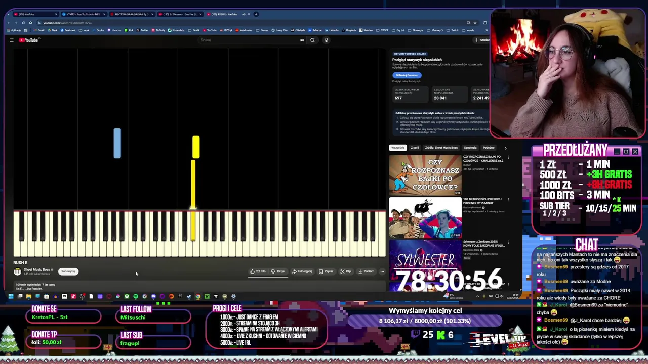Open the Aplikacje apps shortcut

tap(14, 30)
